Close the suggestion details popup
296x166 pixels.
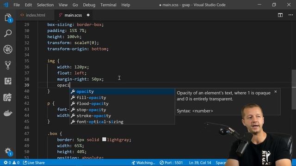(x=276, y=92)
